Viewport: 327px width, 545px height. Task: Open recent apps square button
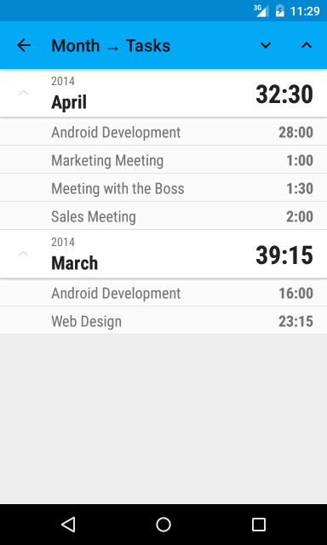pos(259,525)
